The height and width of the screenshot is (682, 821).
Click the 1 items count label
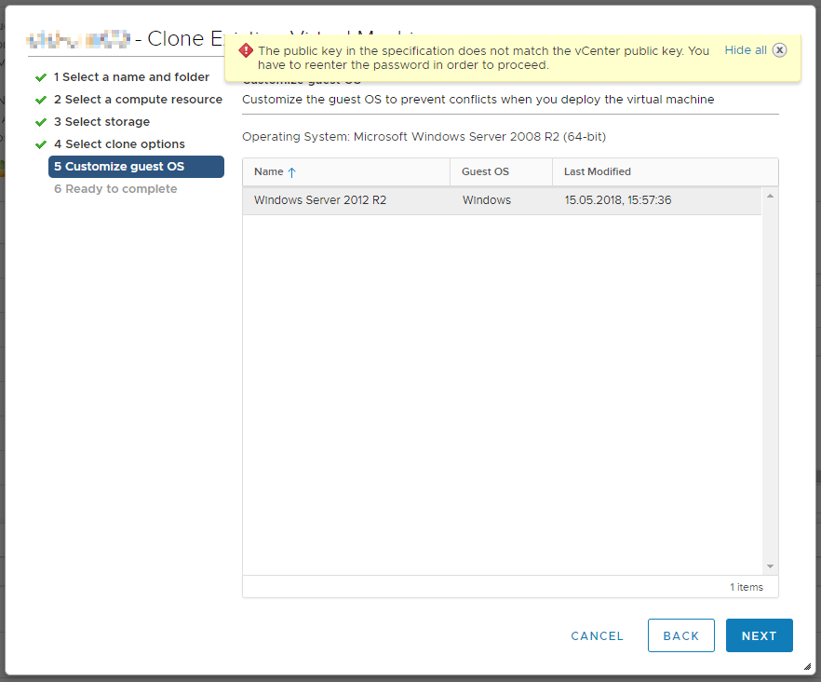click(x=747, y=587)
